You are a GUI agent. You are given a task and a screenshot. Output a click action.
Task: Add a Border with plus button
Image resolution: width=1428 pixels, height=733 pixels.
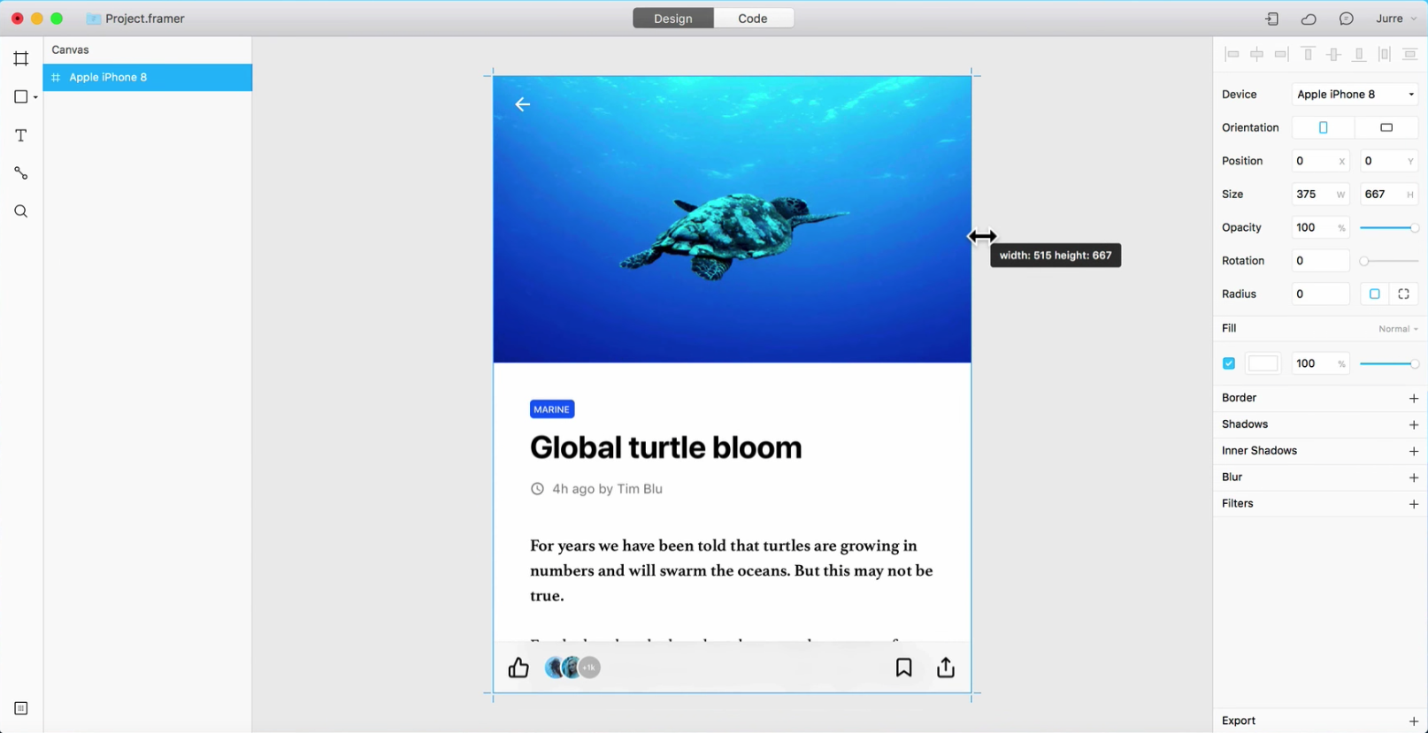(1413, 399)
